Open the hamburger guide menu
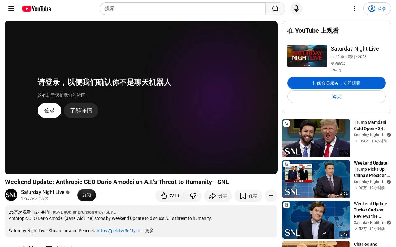Screen dimensions: 396x247 pos(11,9)
